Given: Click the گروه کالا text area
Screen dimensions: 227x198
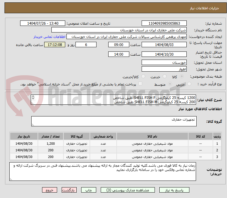Looking at the screenshot, I should [x=114, y=121].
